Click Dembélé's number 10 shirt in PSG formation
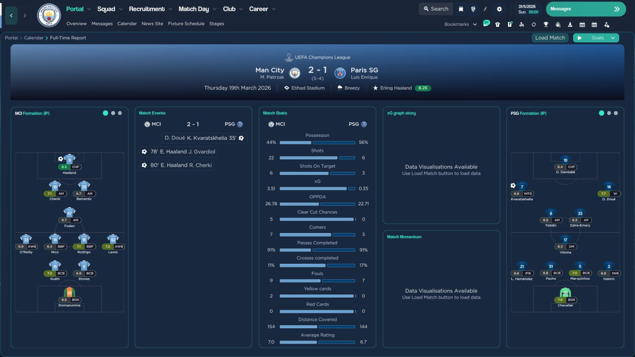The width and height of the screenshot is (635, 357). pyautogui.click(x=565, y=160)
